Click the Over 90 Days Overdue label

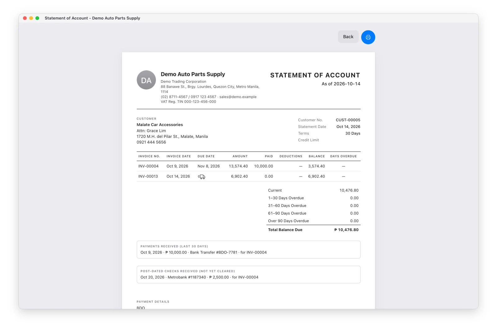(289, 221)
